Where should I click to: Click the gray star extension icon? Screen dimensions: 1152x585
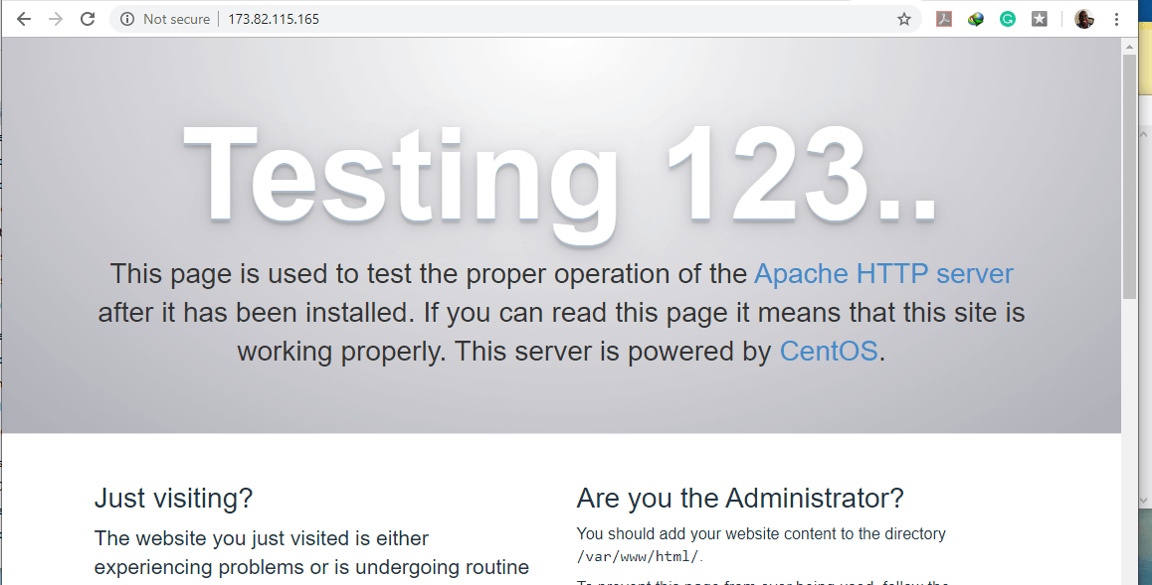[1040, 19]
